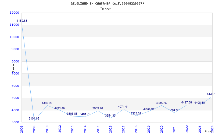Click the y-axis value 7000
The image size is (215, 134).
pos(15,73)
